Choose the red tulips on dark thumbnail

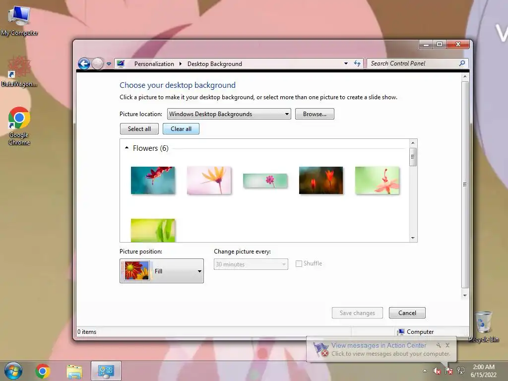[321, 181]
